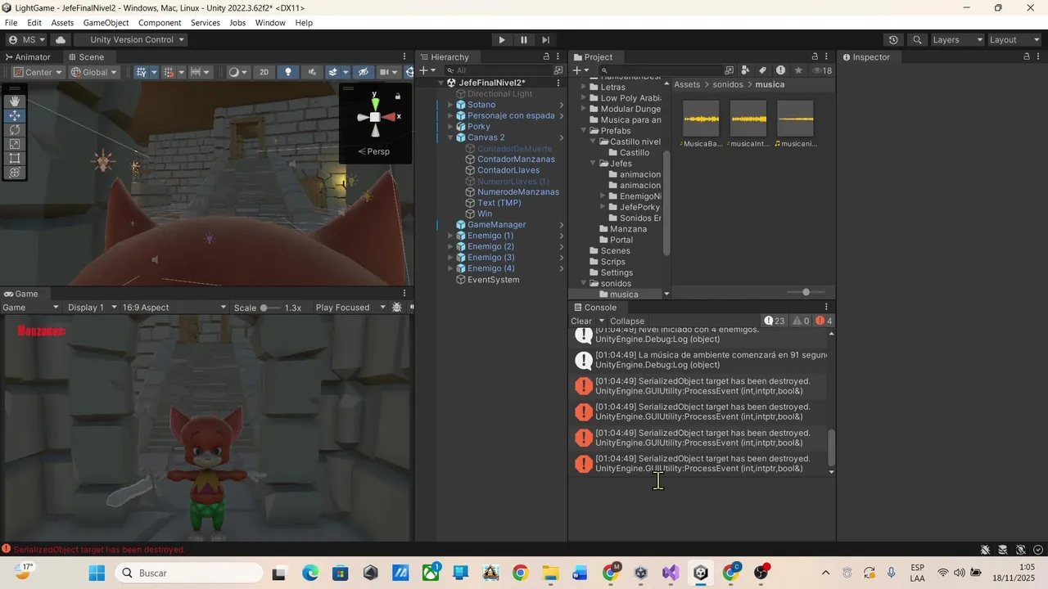Screen dimensions: 1048x589
Task: Collapse Canvas 2 in Hierarchy
Action: point(449,137)
